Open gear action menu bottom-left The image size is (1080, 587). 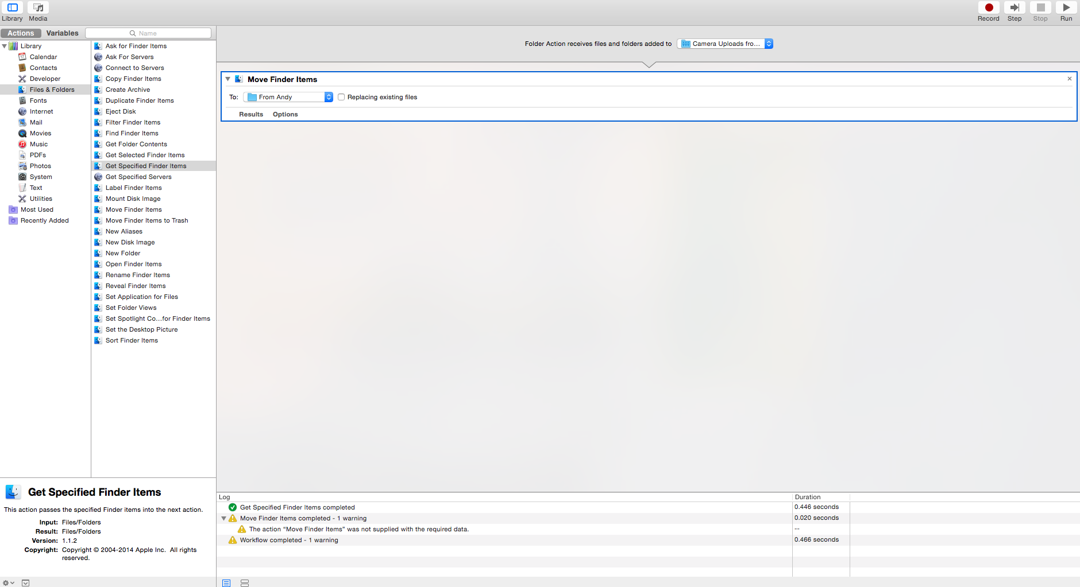pyautogui.click(x=9, y=582)
